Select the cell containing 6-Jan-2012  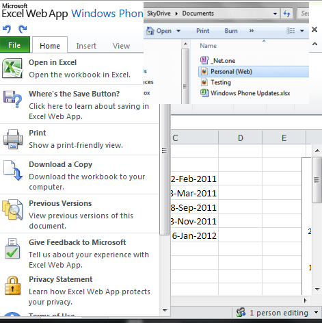tap(194, 235)
